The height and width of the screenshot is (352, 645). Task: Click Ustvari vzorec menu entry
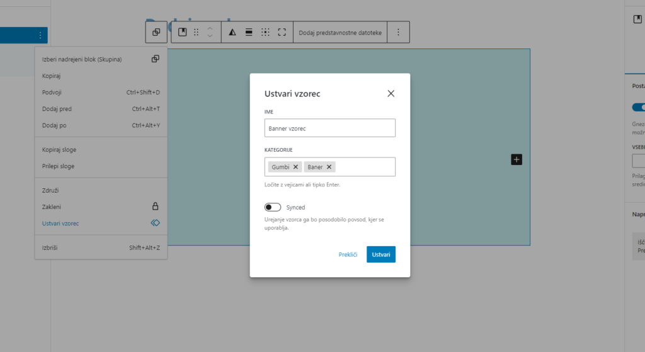pyautogui.click(x=101, y=224)
